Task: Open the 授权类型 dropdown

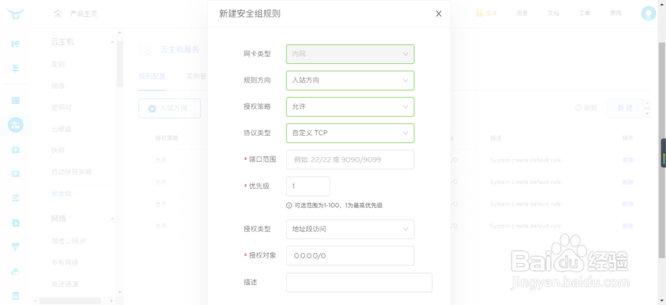Action: 350,229
